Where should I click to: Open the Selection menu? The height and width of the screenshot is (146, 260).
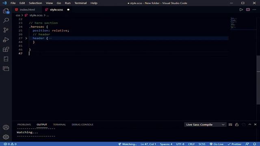[x=35, y=3]
